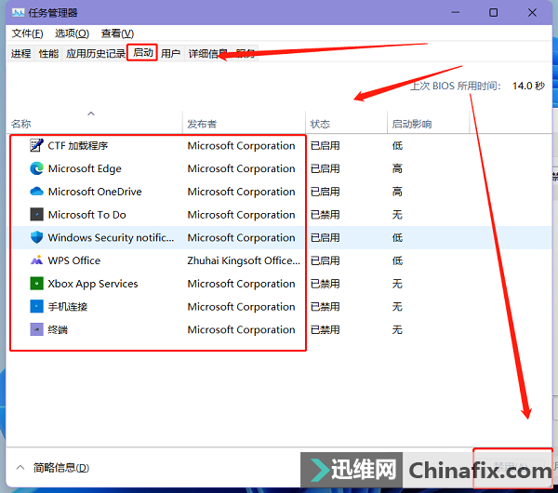
Task: Open the 选项(O) menu
Action: click(x=72, y=33)
